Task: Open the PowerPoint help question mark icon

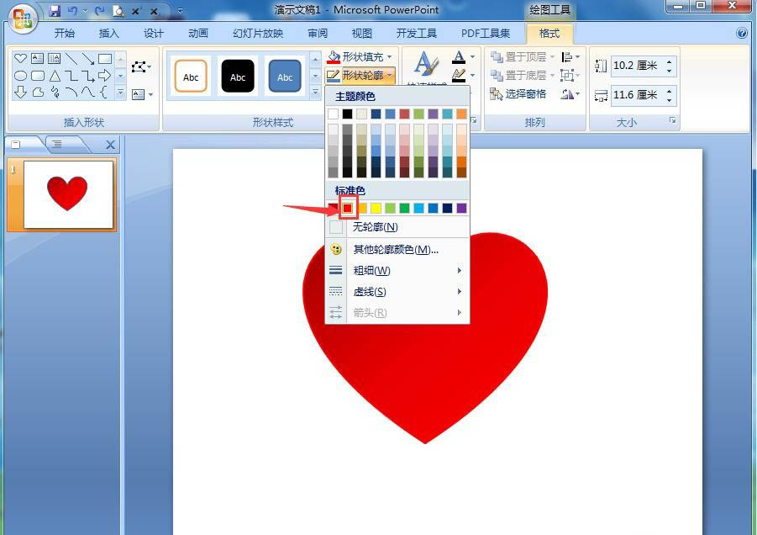Action: coord(742,33)
